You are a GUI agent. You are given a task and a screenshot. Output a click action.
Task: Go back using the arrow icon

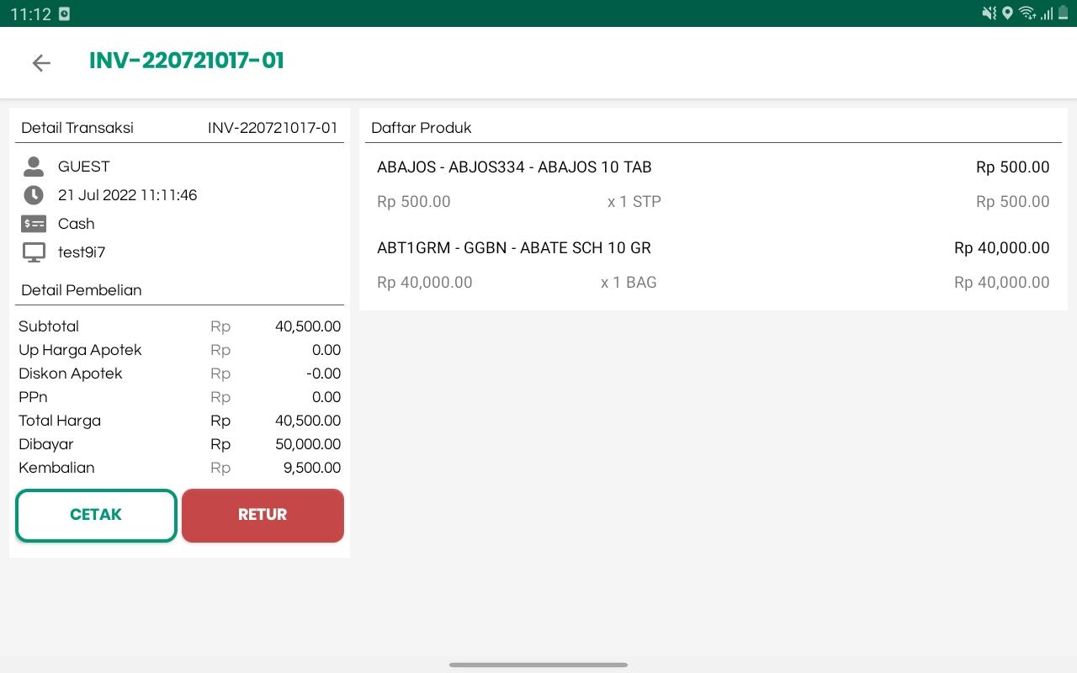pyautogui.click(x=41, y=63)
